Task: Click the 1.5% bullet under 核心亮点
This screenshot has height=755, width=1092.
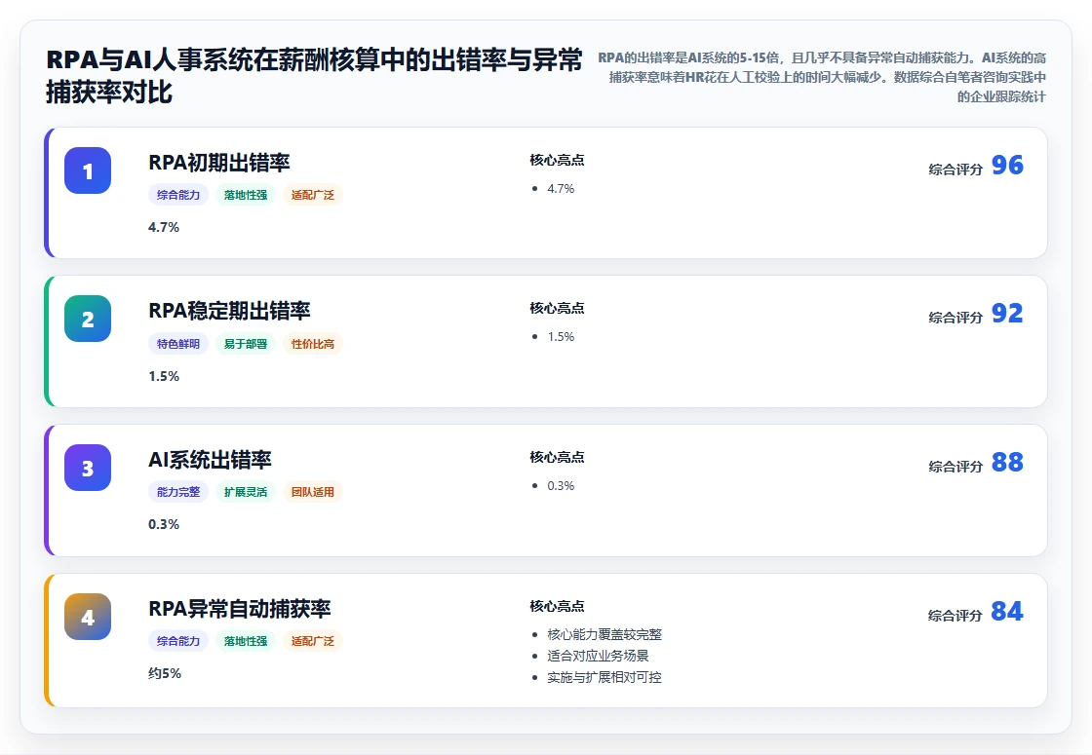Action: (561, 337)
